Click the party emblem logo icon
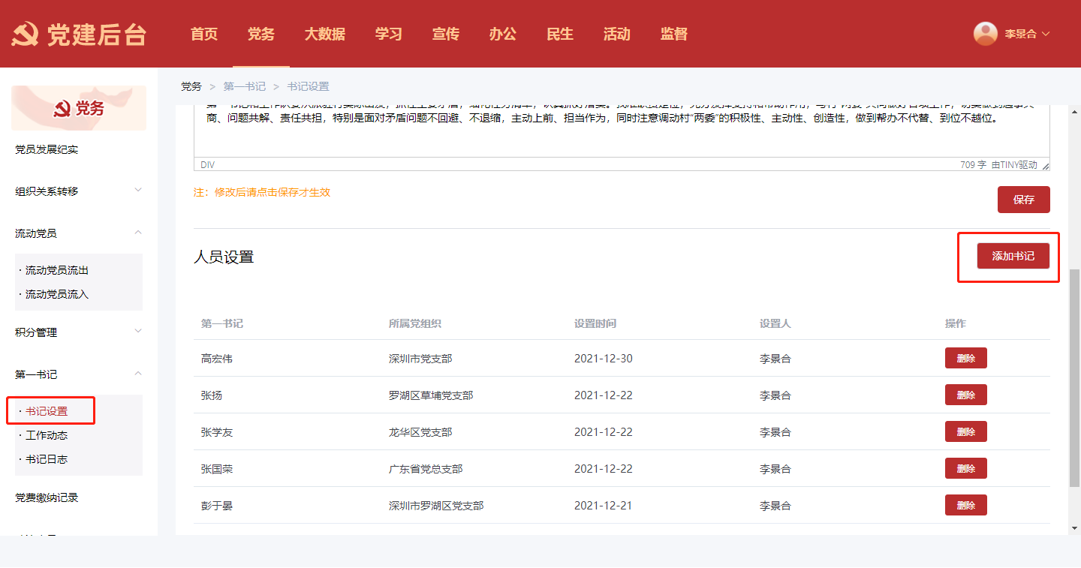The image size is (1081, 568). pos(26,35)
